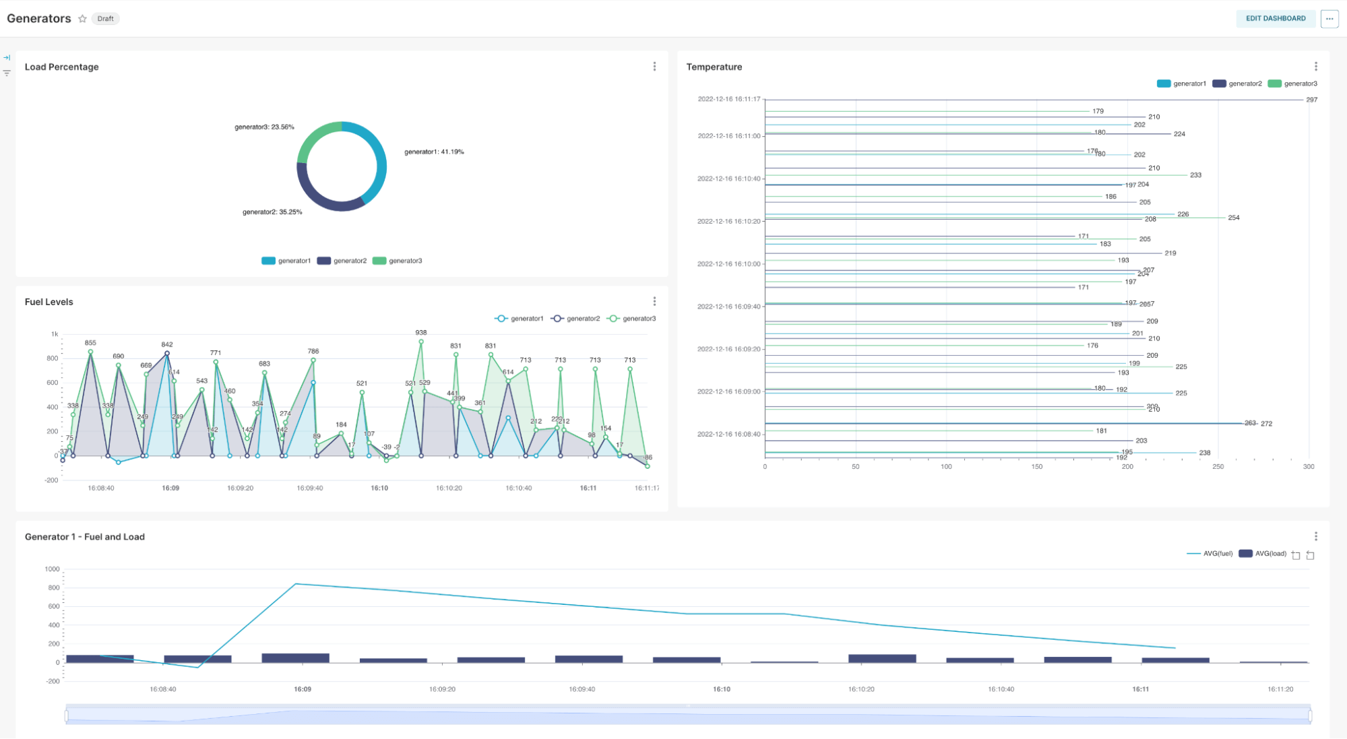The height and width of the screenshot is (739, 1347).
Task: Open Fuel Levels chart options menu
Action: (x=654, y=301)
